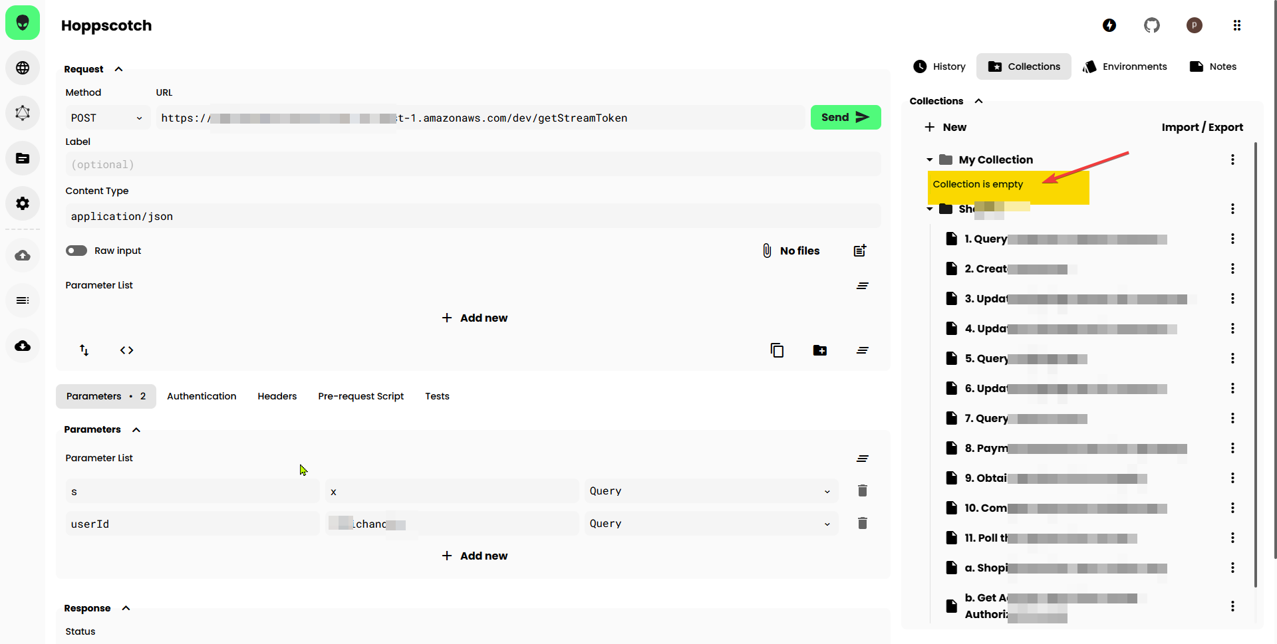Click the lines icon beside save folder
This screenshot has height=644, width=1277.
point(863,350)
